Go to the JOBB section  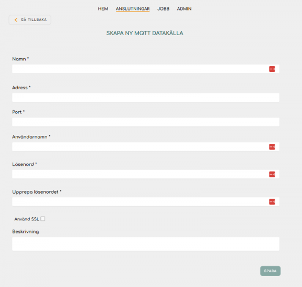coord(164,9)
